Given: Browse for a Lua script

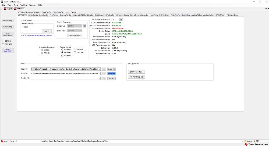Looking at the screenshot, I should pos(248,141).
